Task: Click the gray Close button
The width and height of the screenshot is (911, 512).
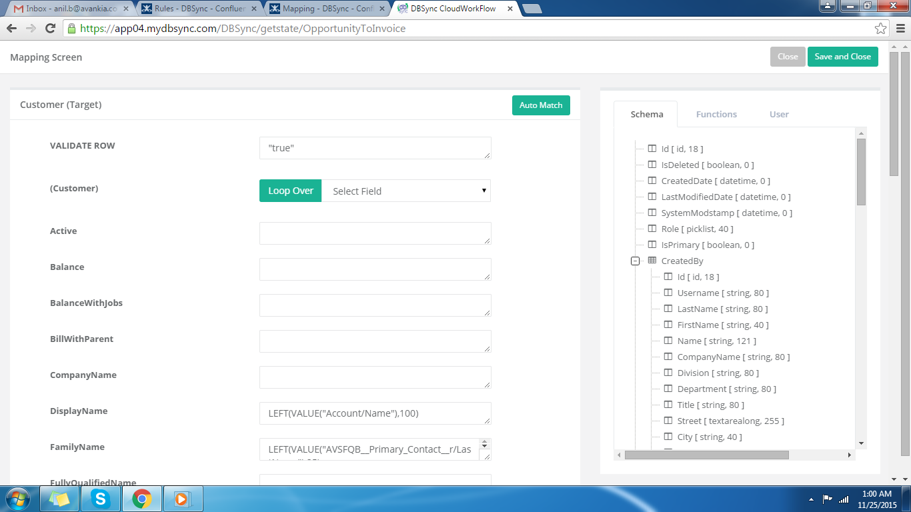Action: pos(788,57)
